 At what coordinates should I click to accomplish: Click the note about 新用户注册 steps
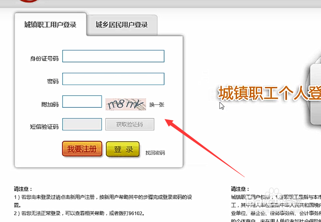click(103, 201)
